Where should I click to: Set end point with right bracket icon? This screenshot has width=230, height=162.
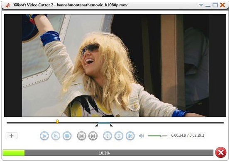click(119, 136)
